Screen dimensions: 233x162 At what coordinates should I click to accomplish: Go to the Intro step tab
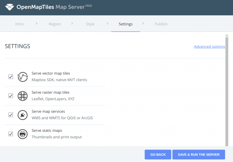pos(20,24)
